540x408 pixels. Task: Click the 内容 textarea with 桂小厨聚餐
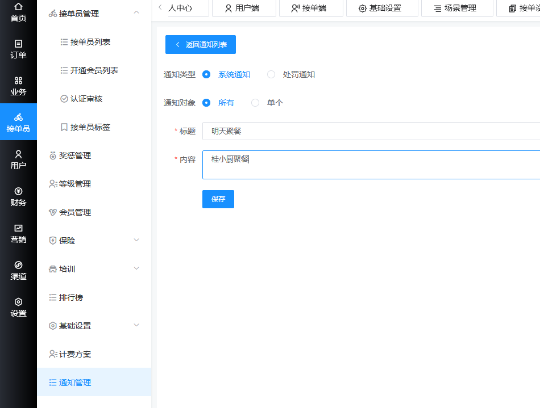371,165
